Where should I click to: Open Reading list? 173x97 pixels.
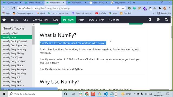[x=164, y=13]
